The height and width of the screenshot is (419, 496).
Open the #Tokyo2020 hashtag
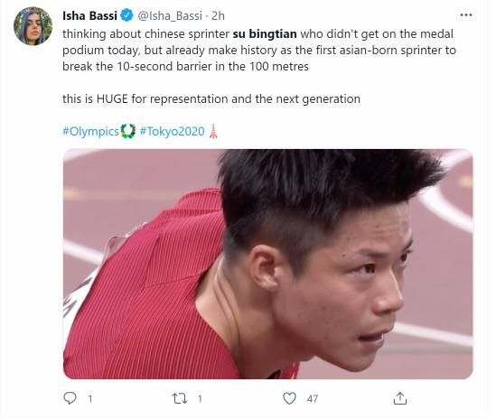tap(172, 131)
